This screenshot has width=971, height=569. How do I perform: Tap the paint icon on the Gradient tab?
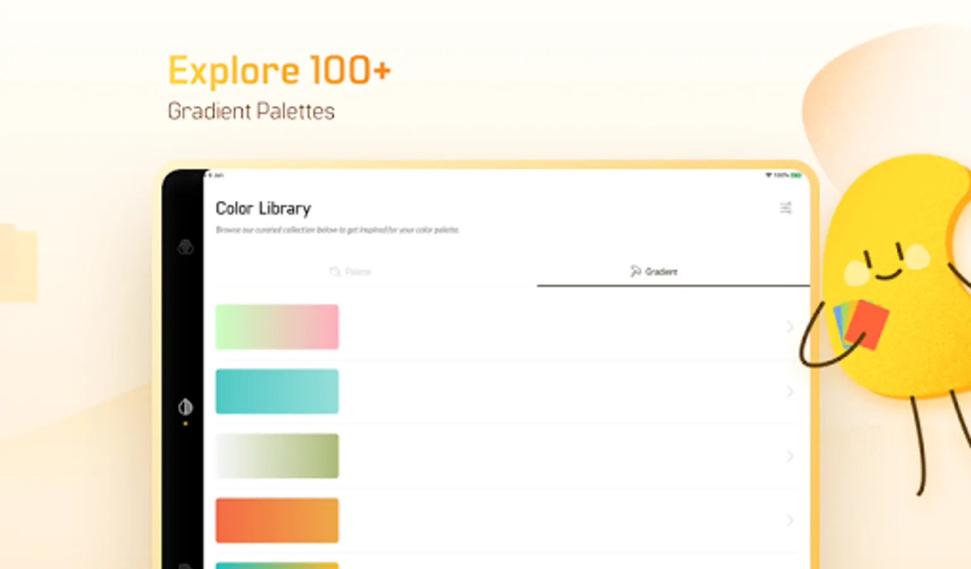pos(635,271)
